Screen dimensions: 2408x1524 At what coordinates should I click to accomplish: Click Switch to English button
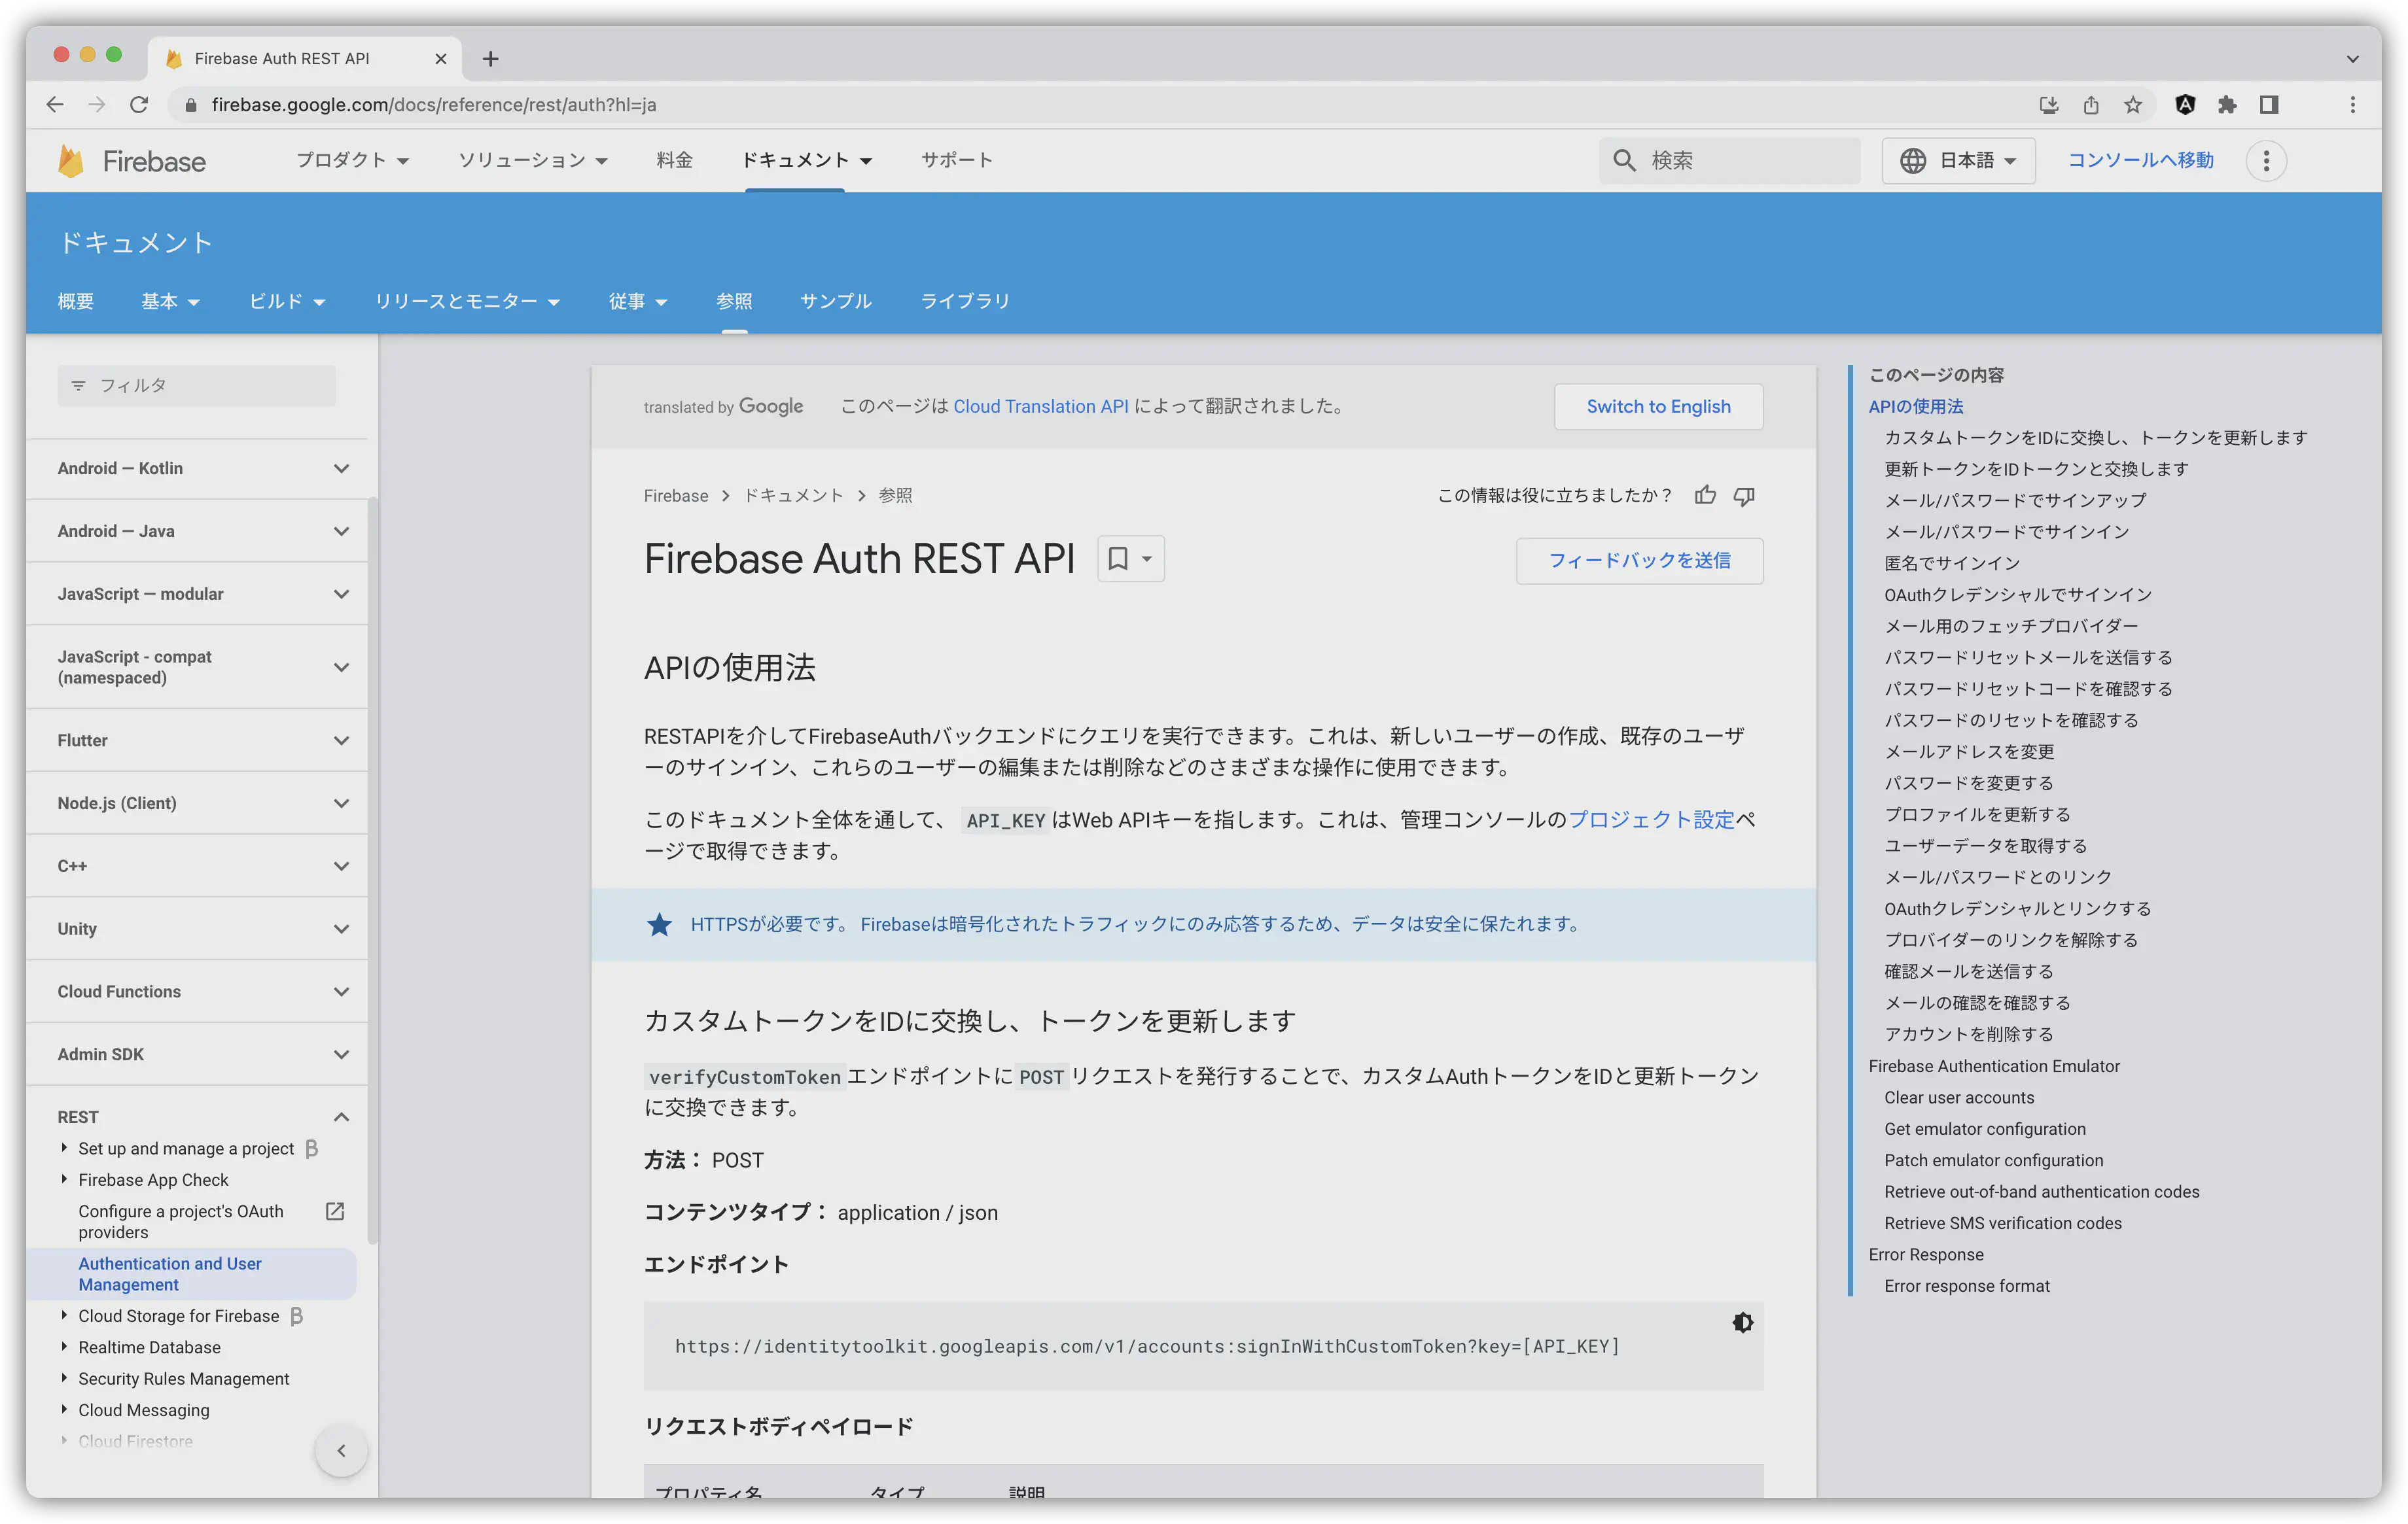click(1658, 407)
